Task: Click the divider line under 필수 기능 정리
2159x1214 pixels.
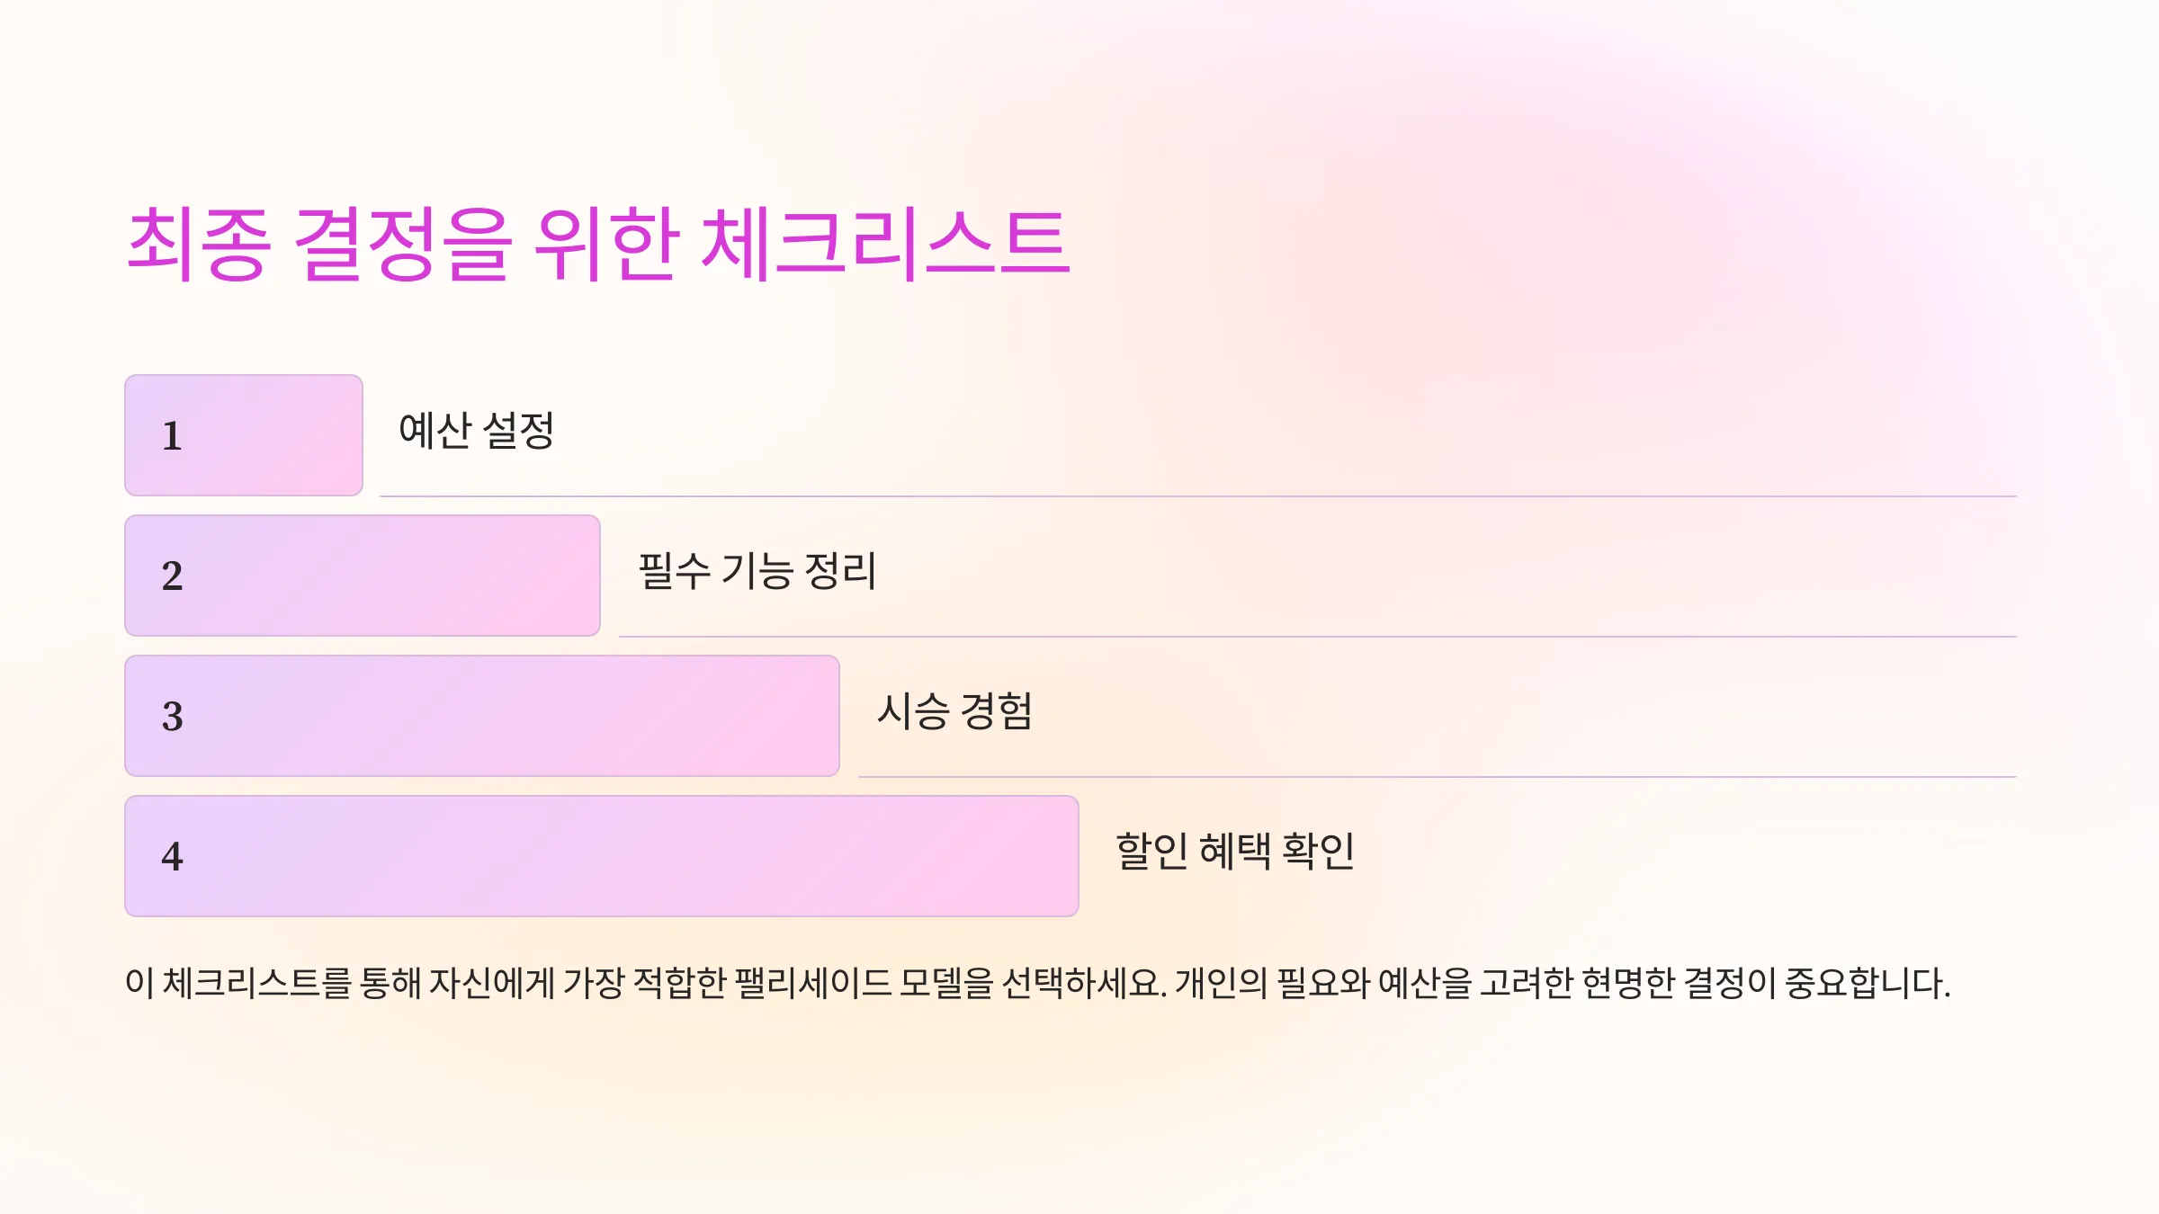Action: click(x=1318, y=636)
